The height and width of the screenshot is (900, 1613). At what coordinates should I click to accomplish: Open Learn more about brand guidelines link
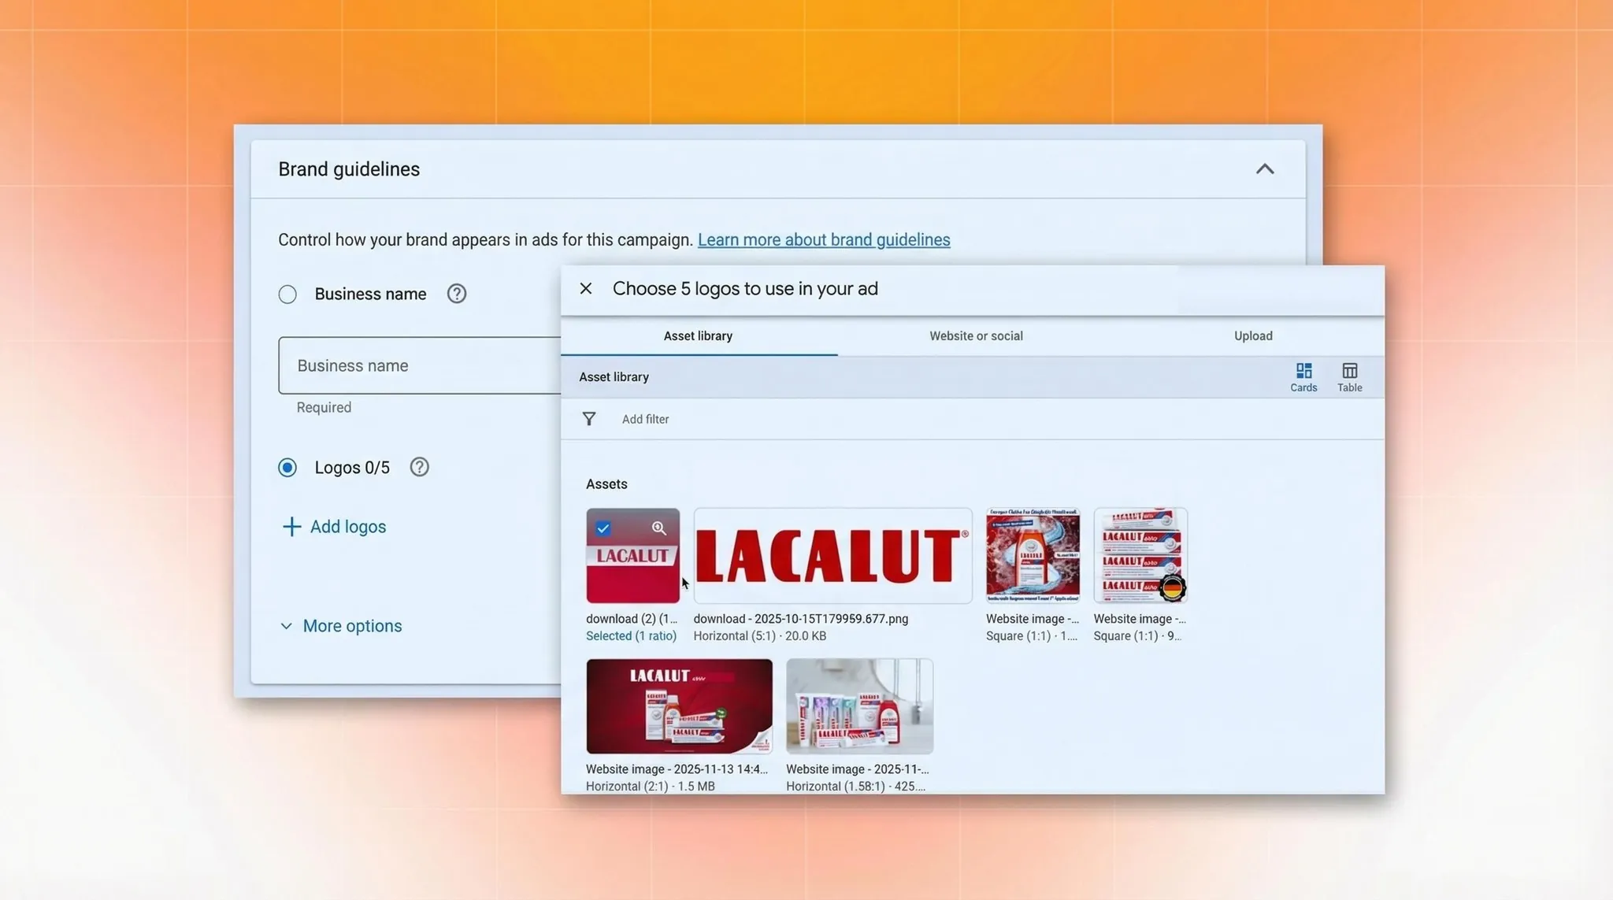tap(824, 239)
